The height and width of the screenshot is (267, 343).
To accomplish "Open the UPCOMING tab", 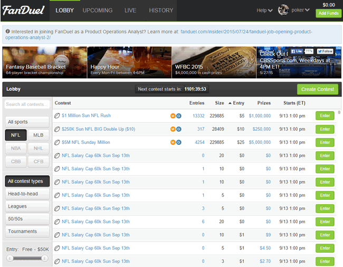I will pos(98,10).
